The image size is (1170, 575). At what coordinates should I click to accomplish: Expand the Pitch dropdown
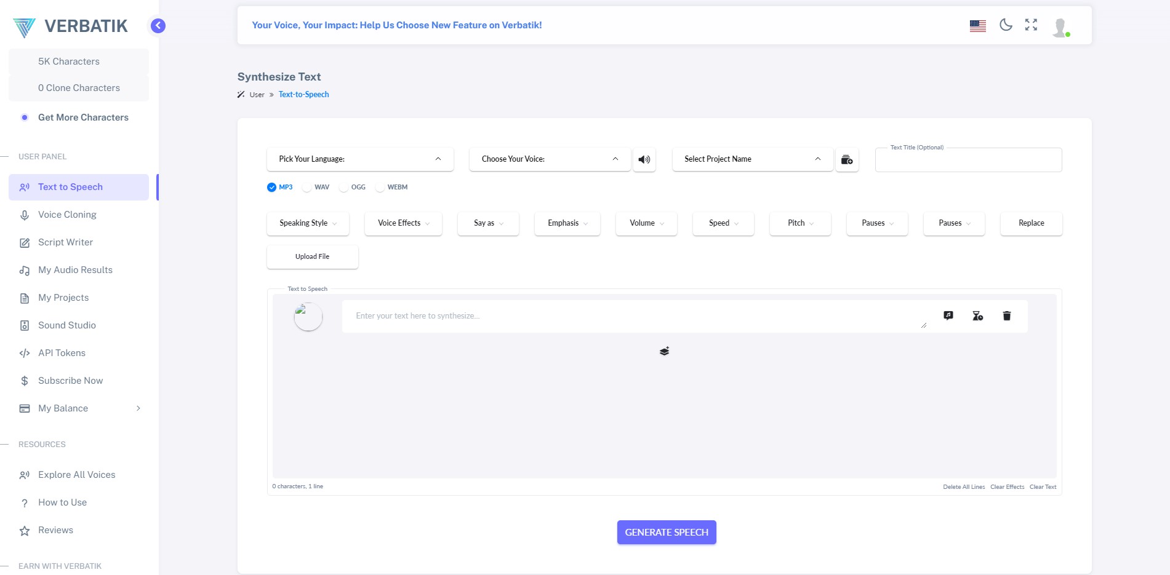[x=800, y=223]
